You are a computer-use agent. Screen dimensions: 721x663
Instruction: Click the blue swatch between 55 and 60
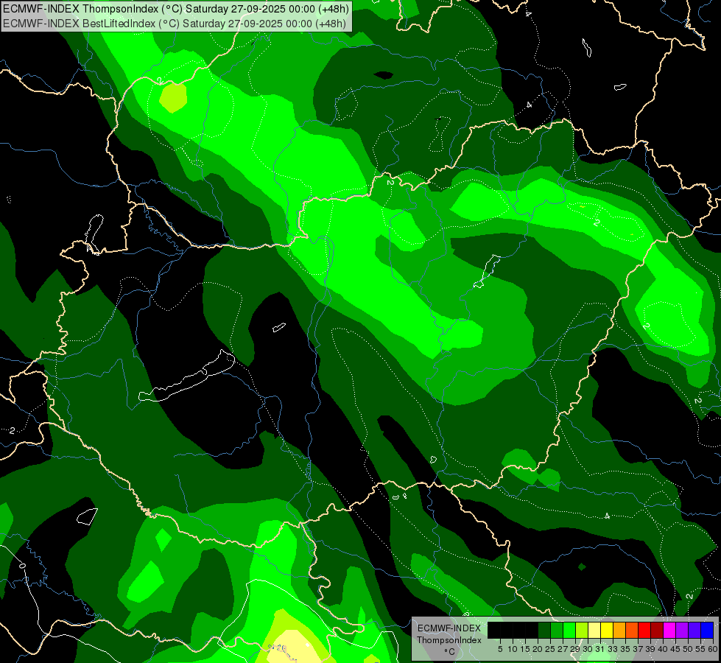tap(707, 630)
